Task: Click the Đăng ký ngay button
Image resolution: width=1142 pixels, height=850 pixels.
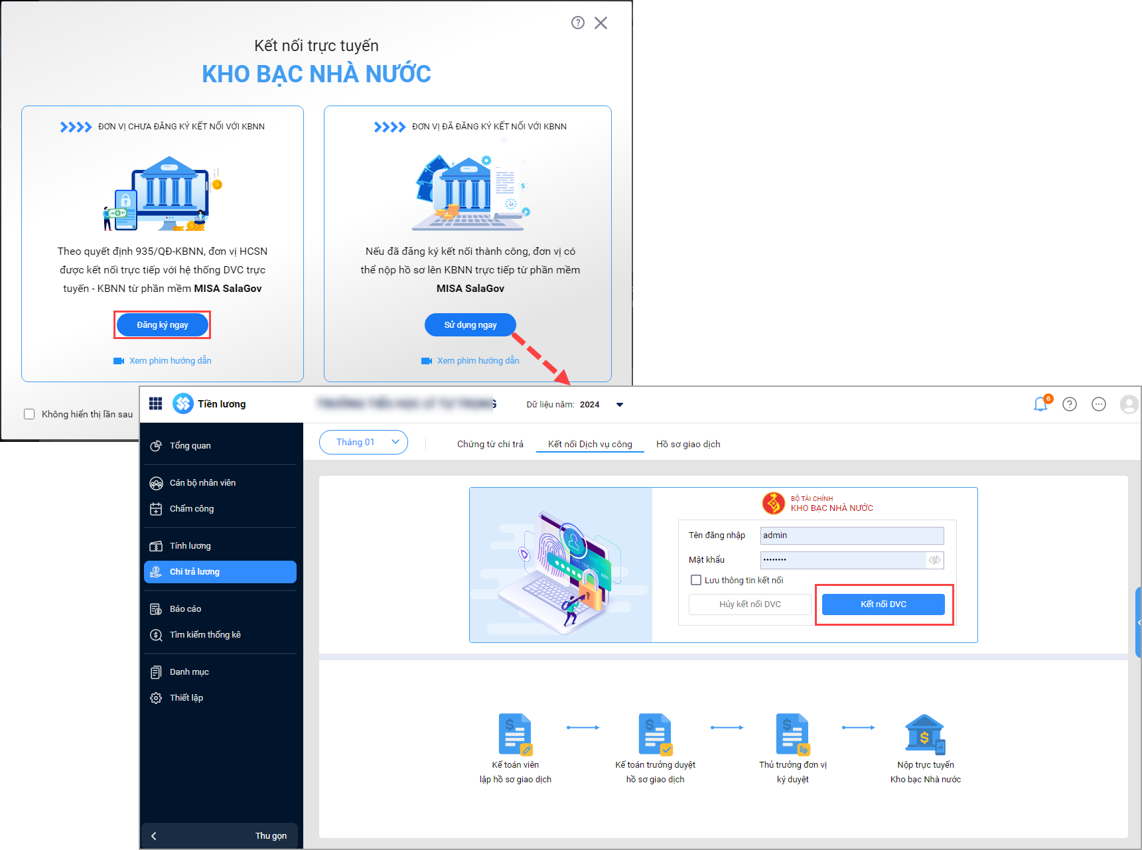Action: point(163,325)
